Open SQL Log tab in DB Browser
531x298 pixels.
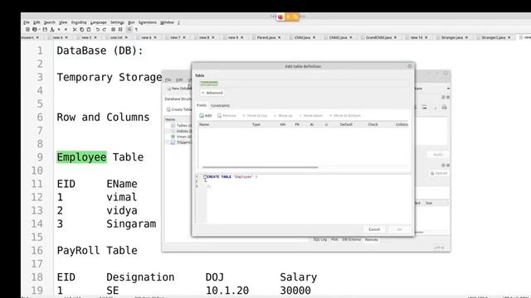click(320, 239)
